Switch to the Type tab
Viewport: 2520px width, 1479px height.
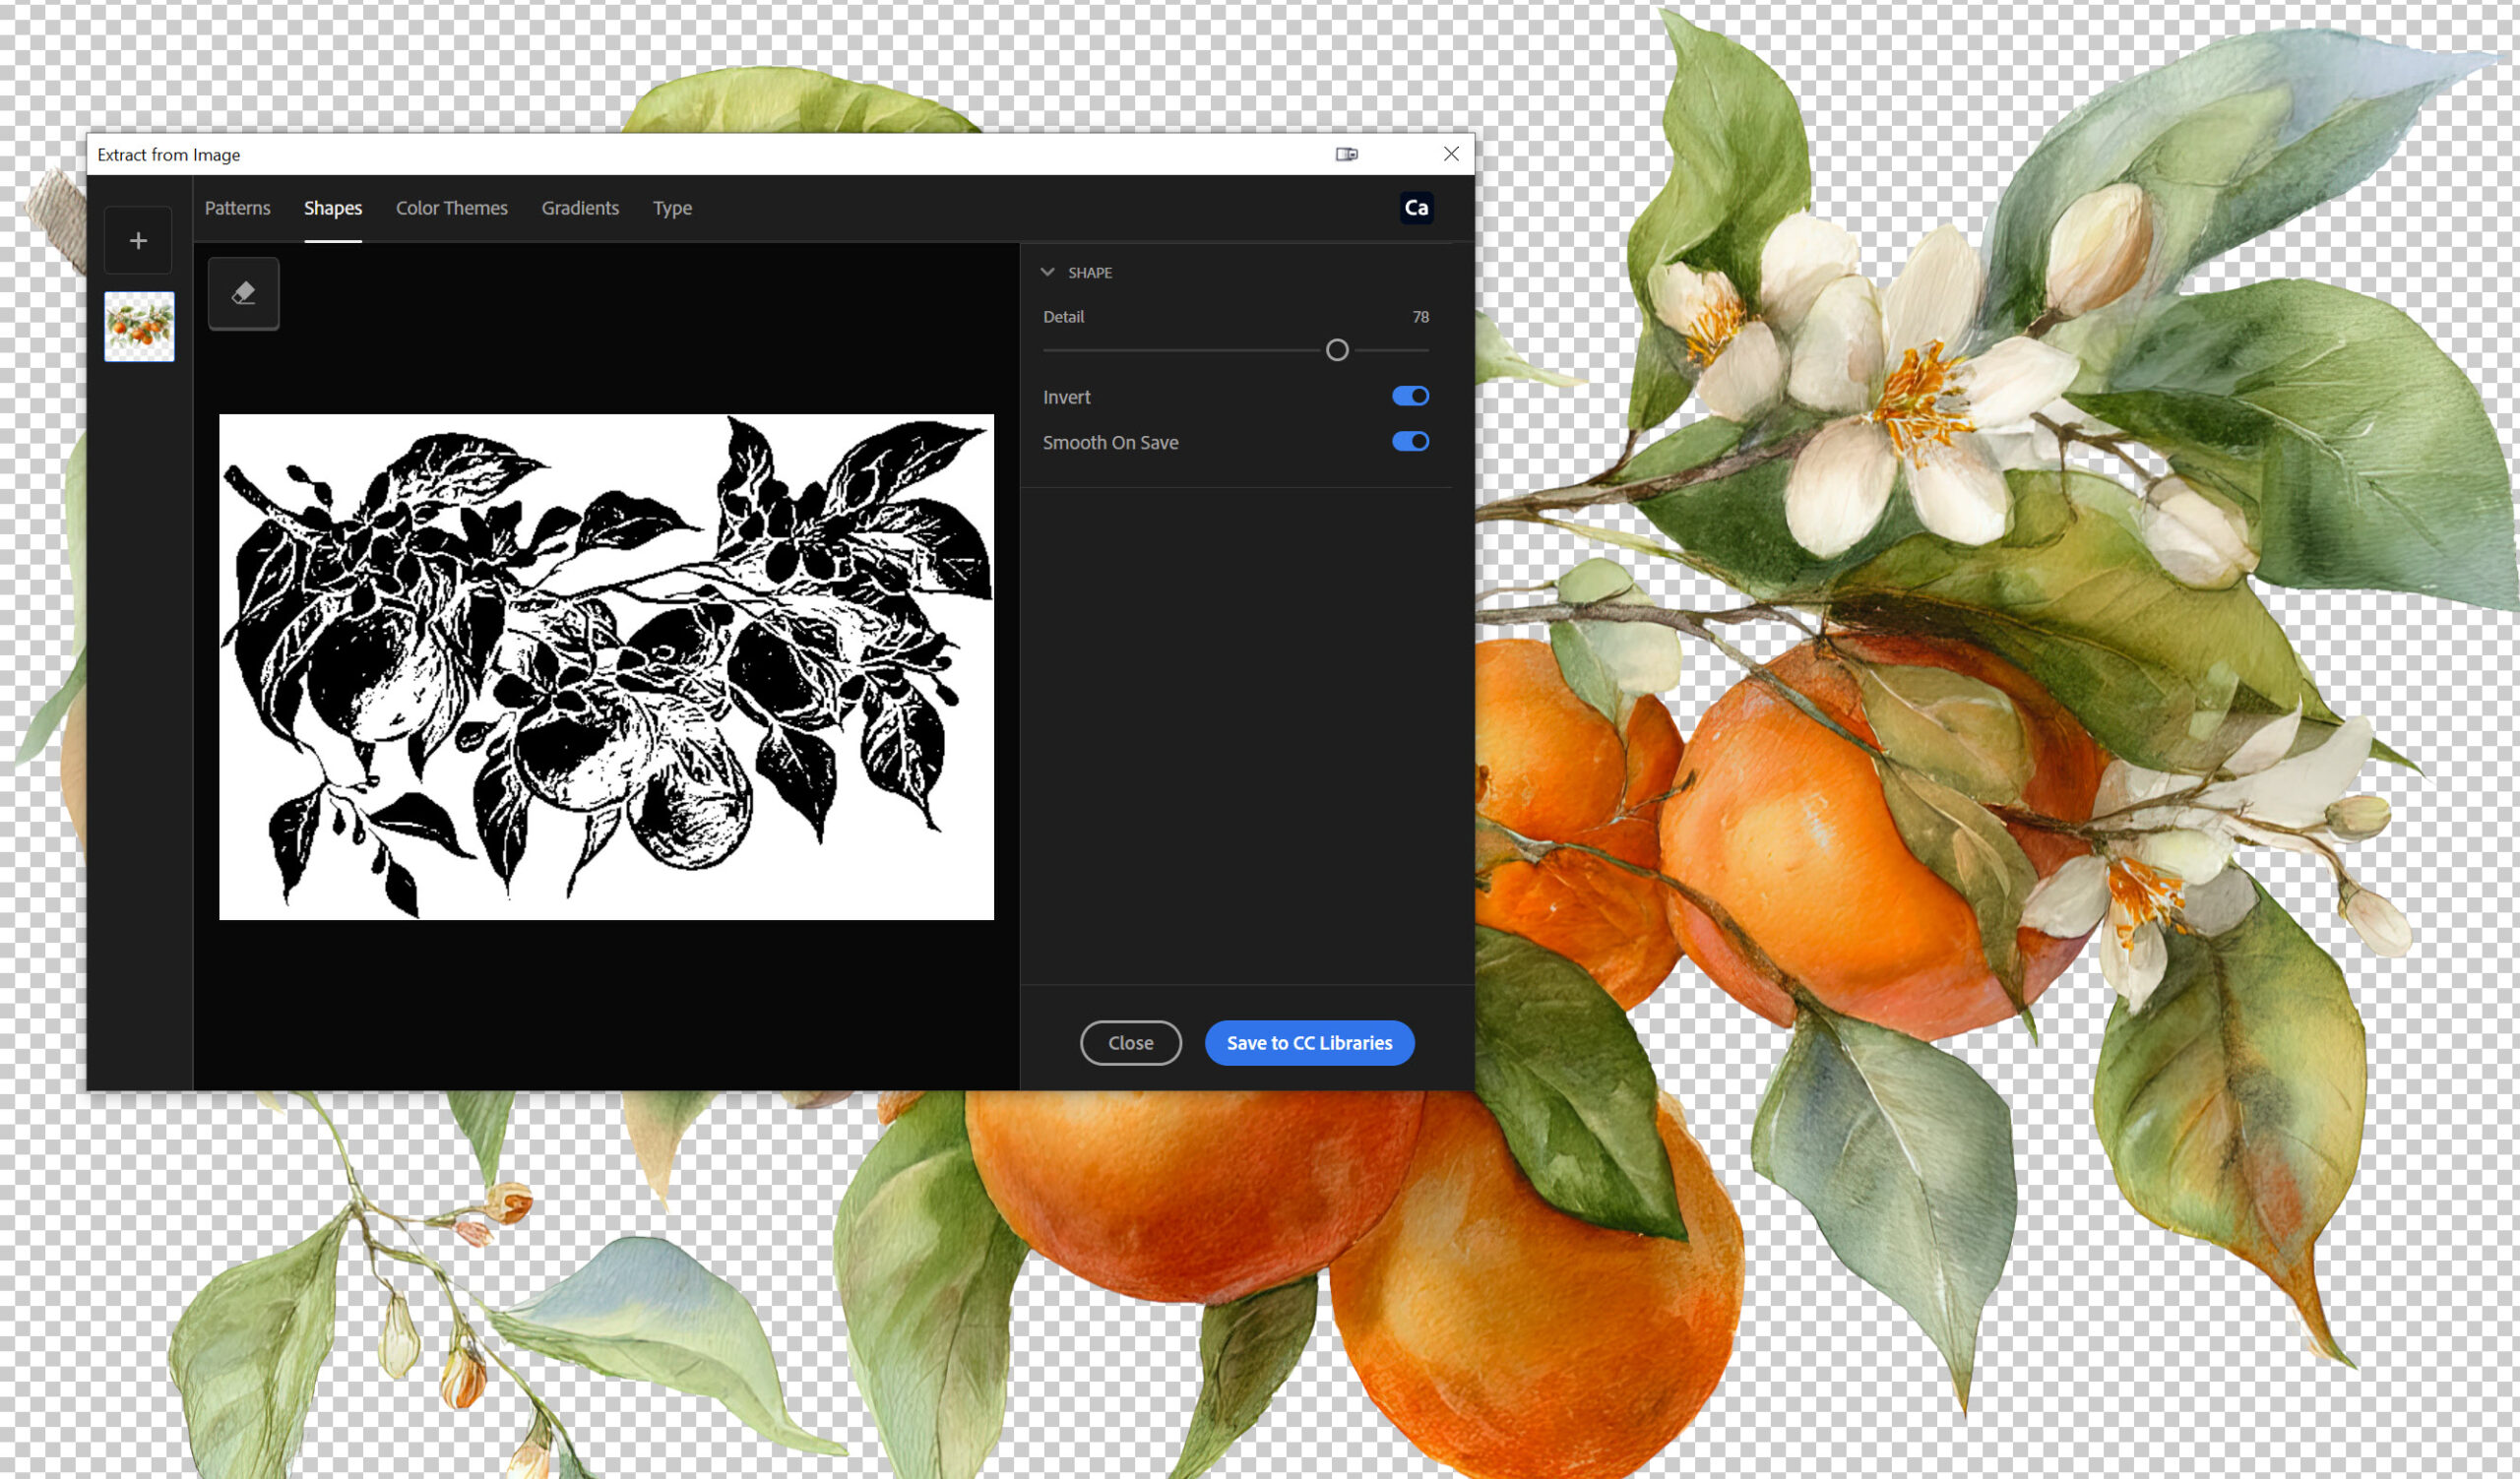[x=672, y=208]
